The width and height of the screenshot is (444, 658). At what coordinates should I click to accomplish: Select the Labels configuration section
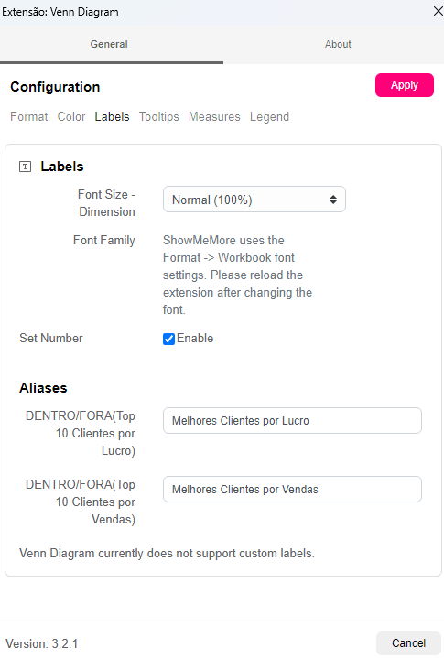tap(112, 116)
